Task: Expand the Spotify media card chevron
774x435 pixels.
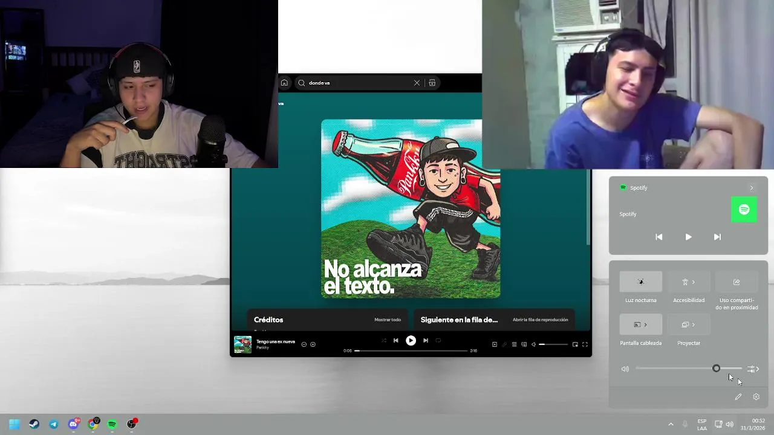Action: (x=752, y=188)
